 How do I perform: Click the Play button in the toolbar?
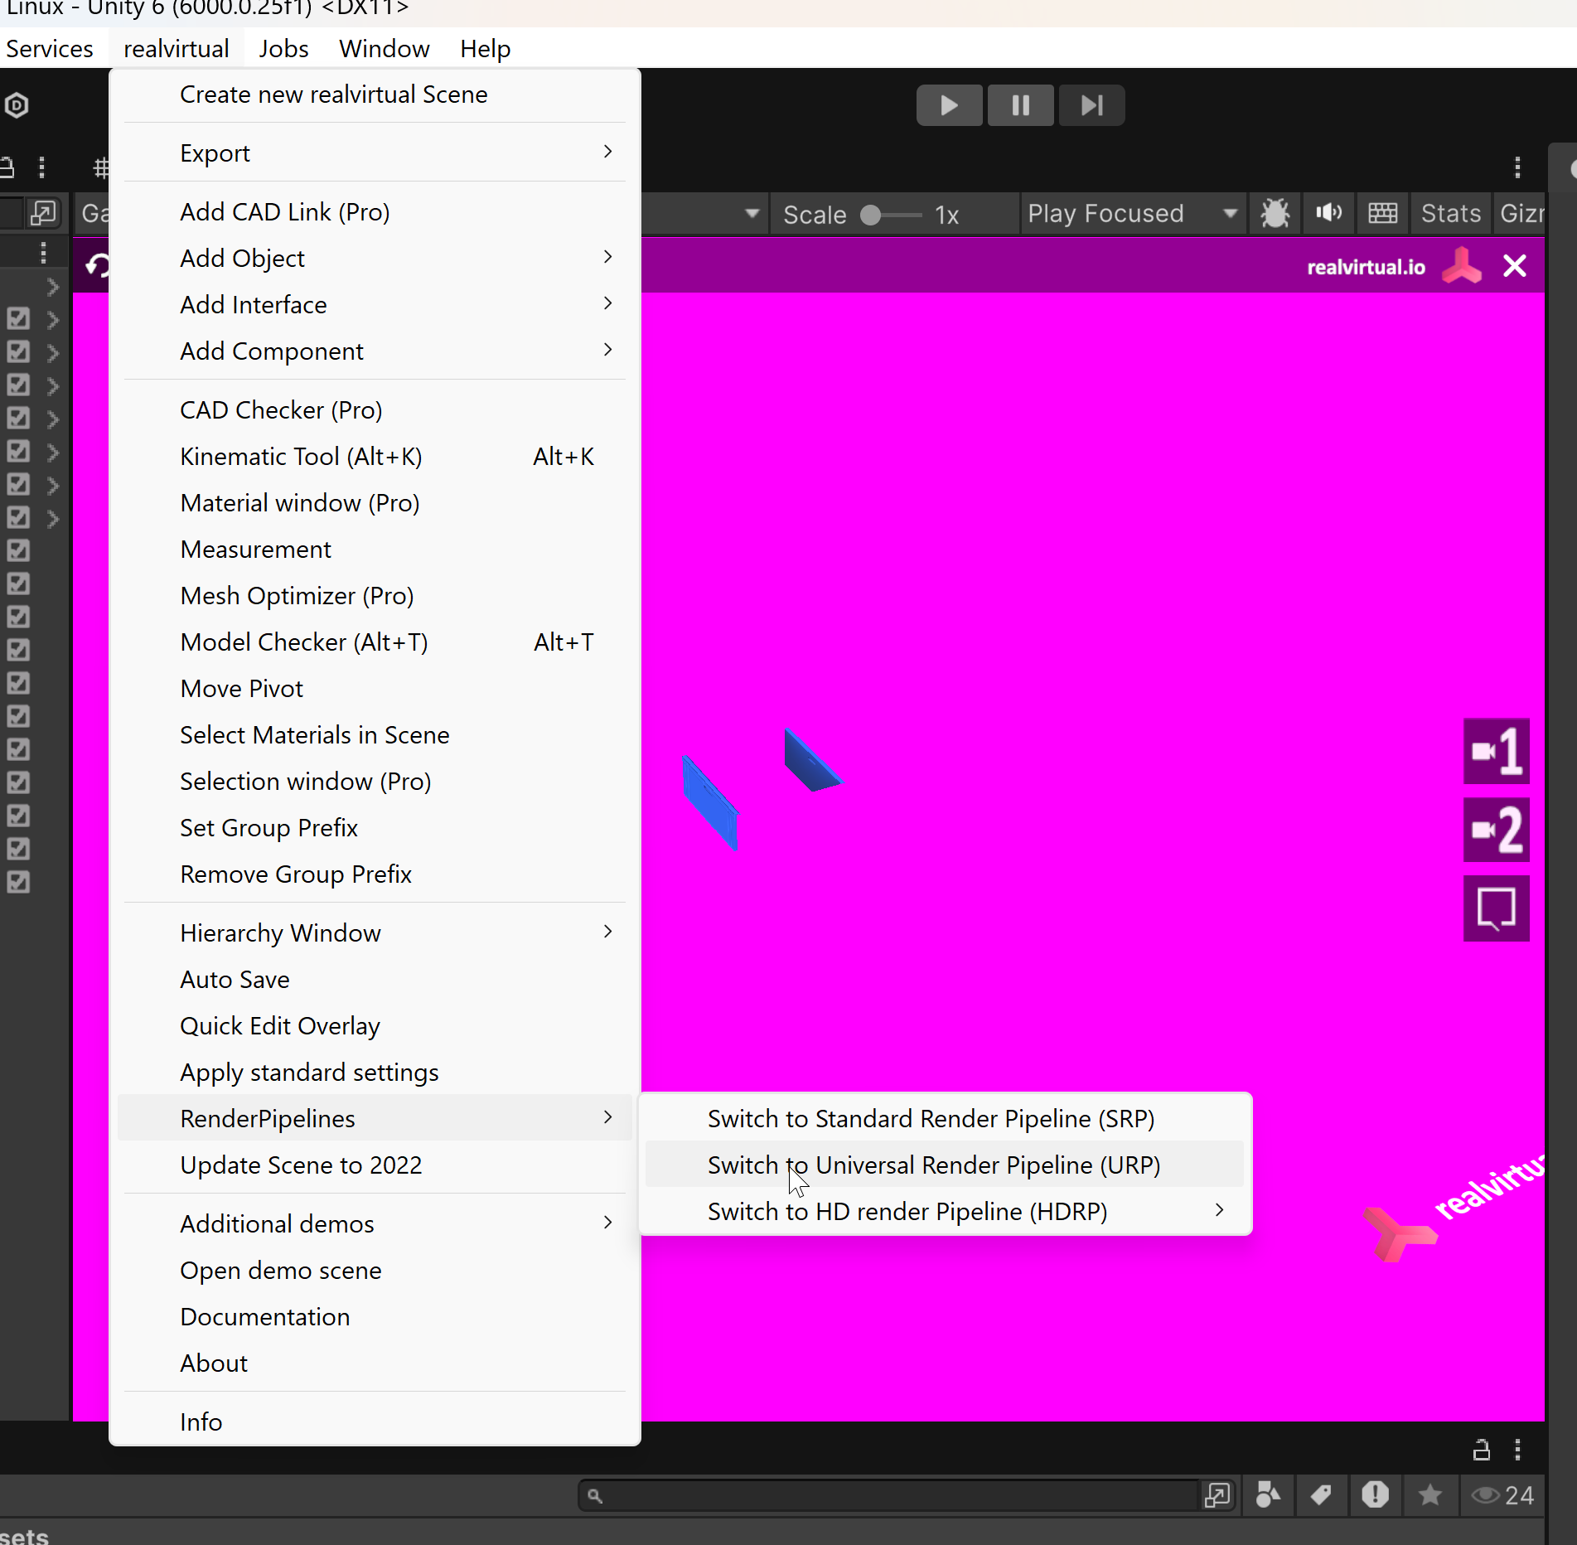[949, 105]
